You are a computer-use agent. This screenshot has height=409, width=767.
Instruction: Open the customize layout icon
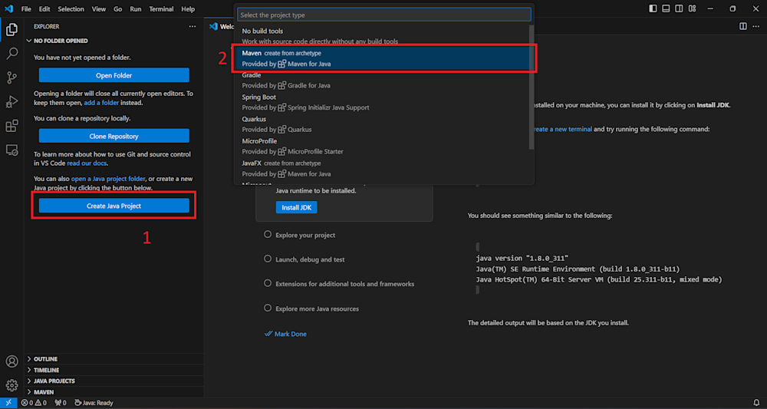[x=692, y=8]
